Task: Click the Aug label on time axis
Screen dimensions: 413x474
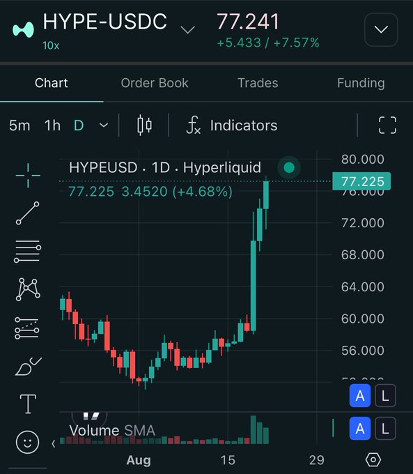Action: click(x=139, y=460)
